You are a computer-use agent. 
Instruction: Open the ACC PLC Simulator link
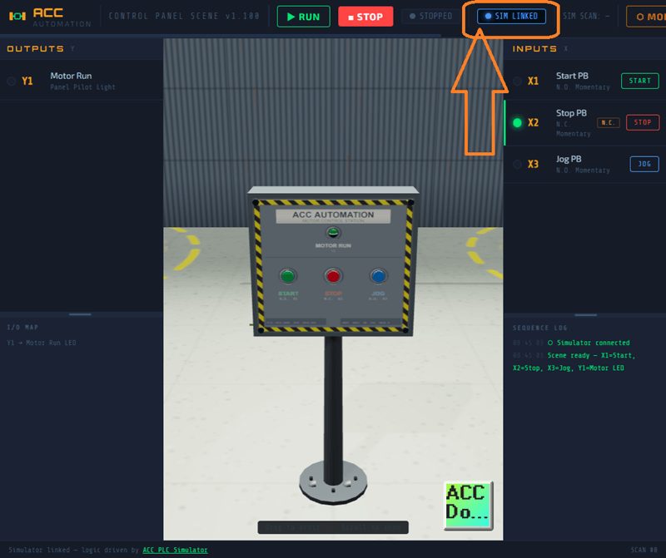click(x=175, y=550)
